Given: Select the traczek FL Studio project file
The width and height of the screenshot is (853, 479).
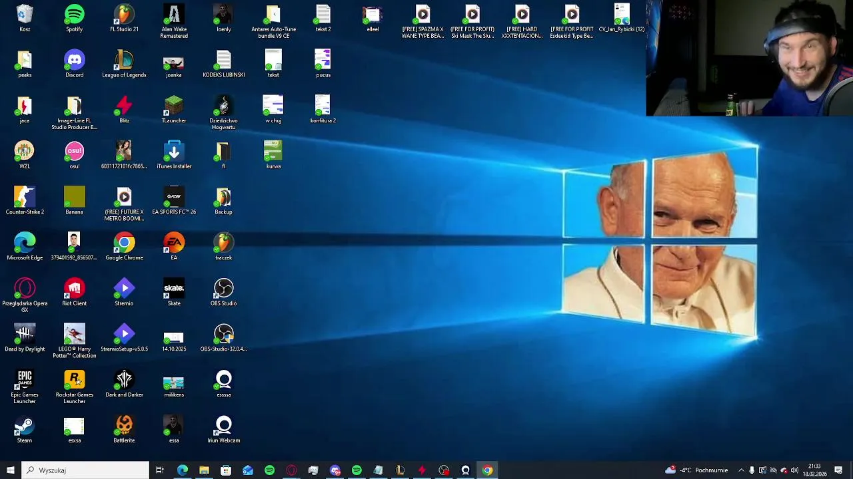Looking at the screenshot, I should [223, 247].
